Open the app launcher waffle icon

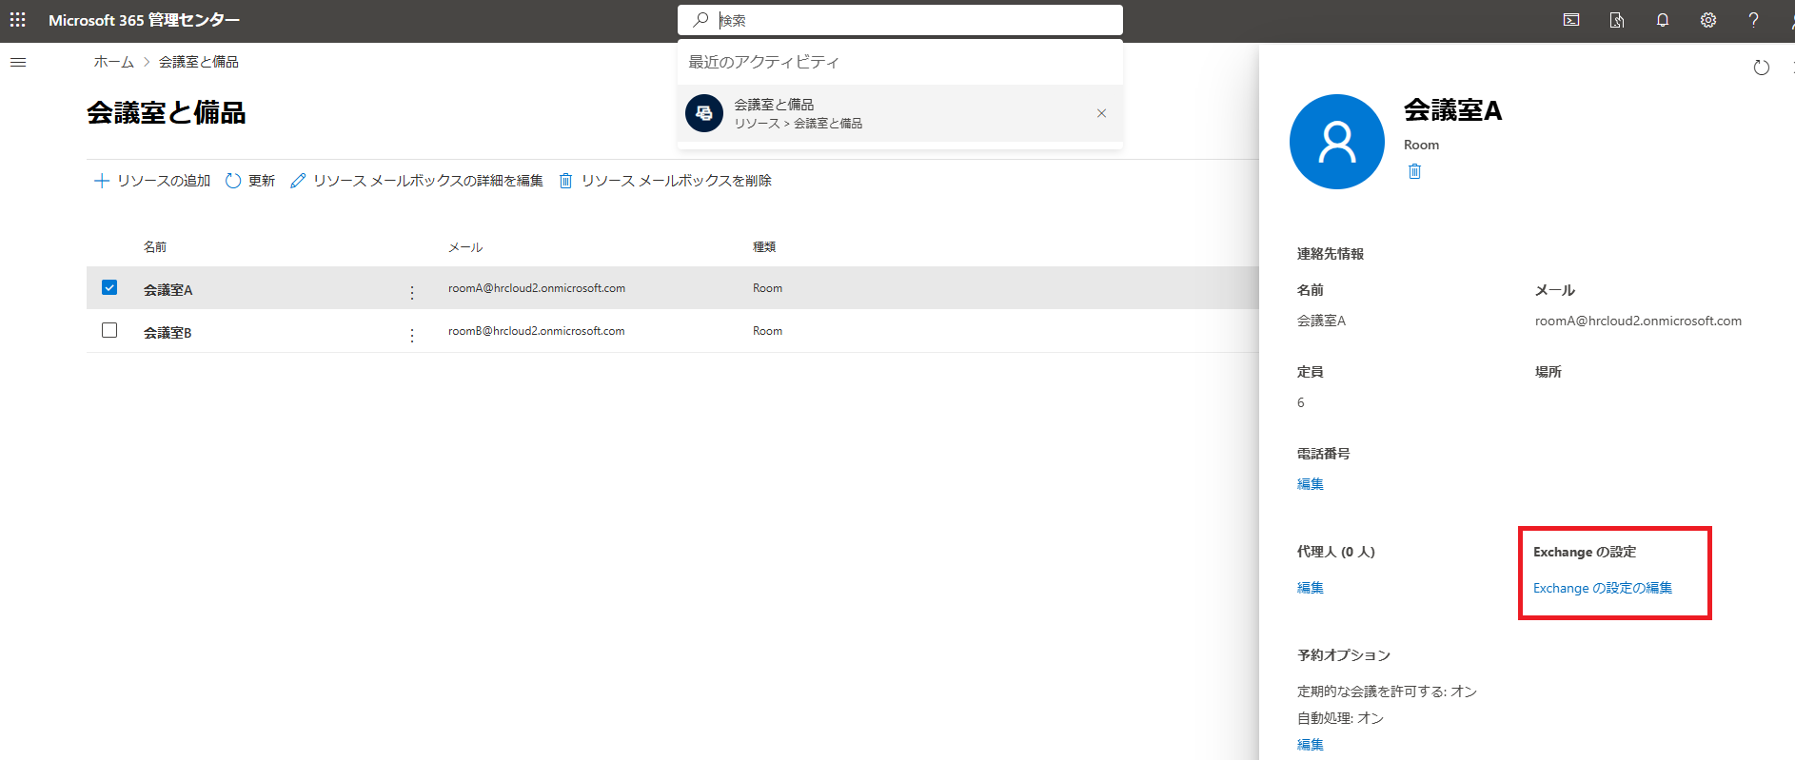click(17, 20)
